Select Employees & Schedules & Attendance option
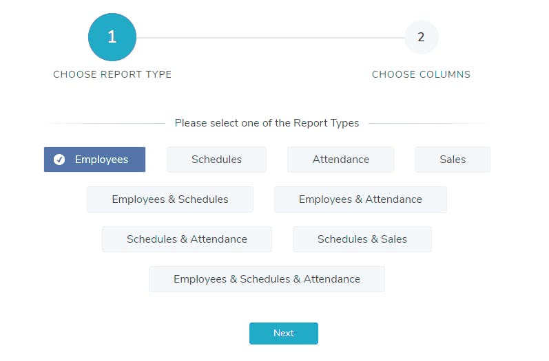 (267, 279)
